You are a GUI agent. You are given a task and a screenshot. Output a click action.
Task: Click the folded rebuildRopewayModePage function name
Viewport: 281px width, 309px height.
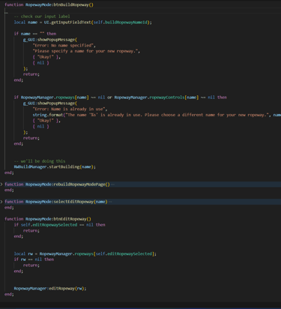click(x=79, y=184)
